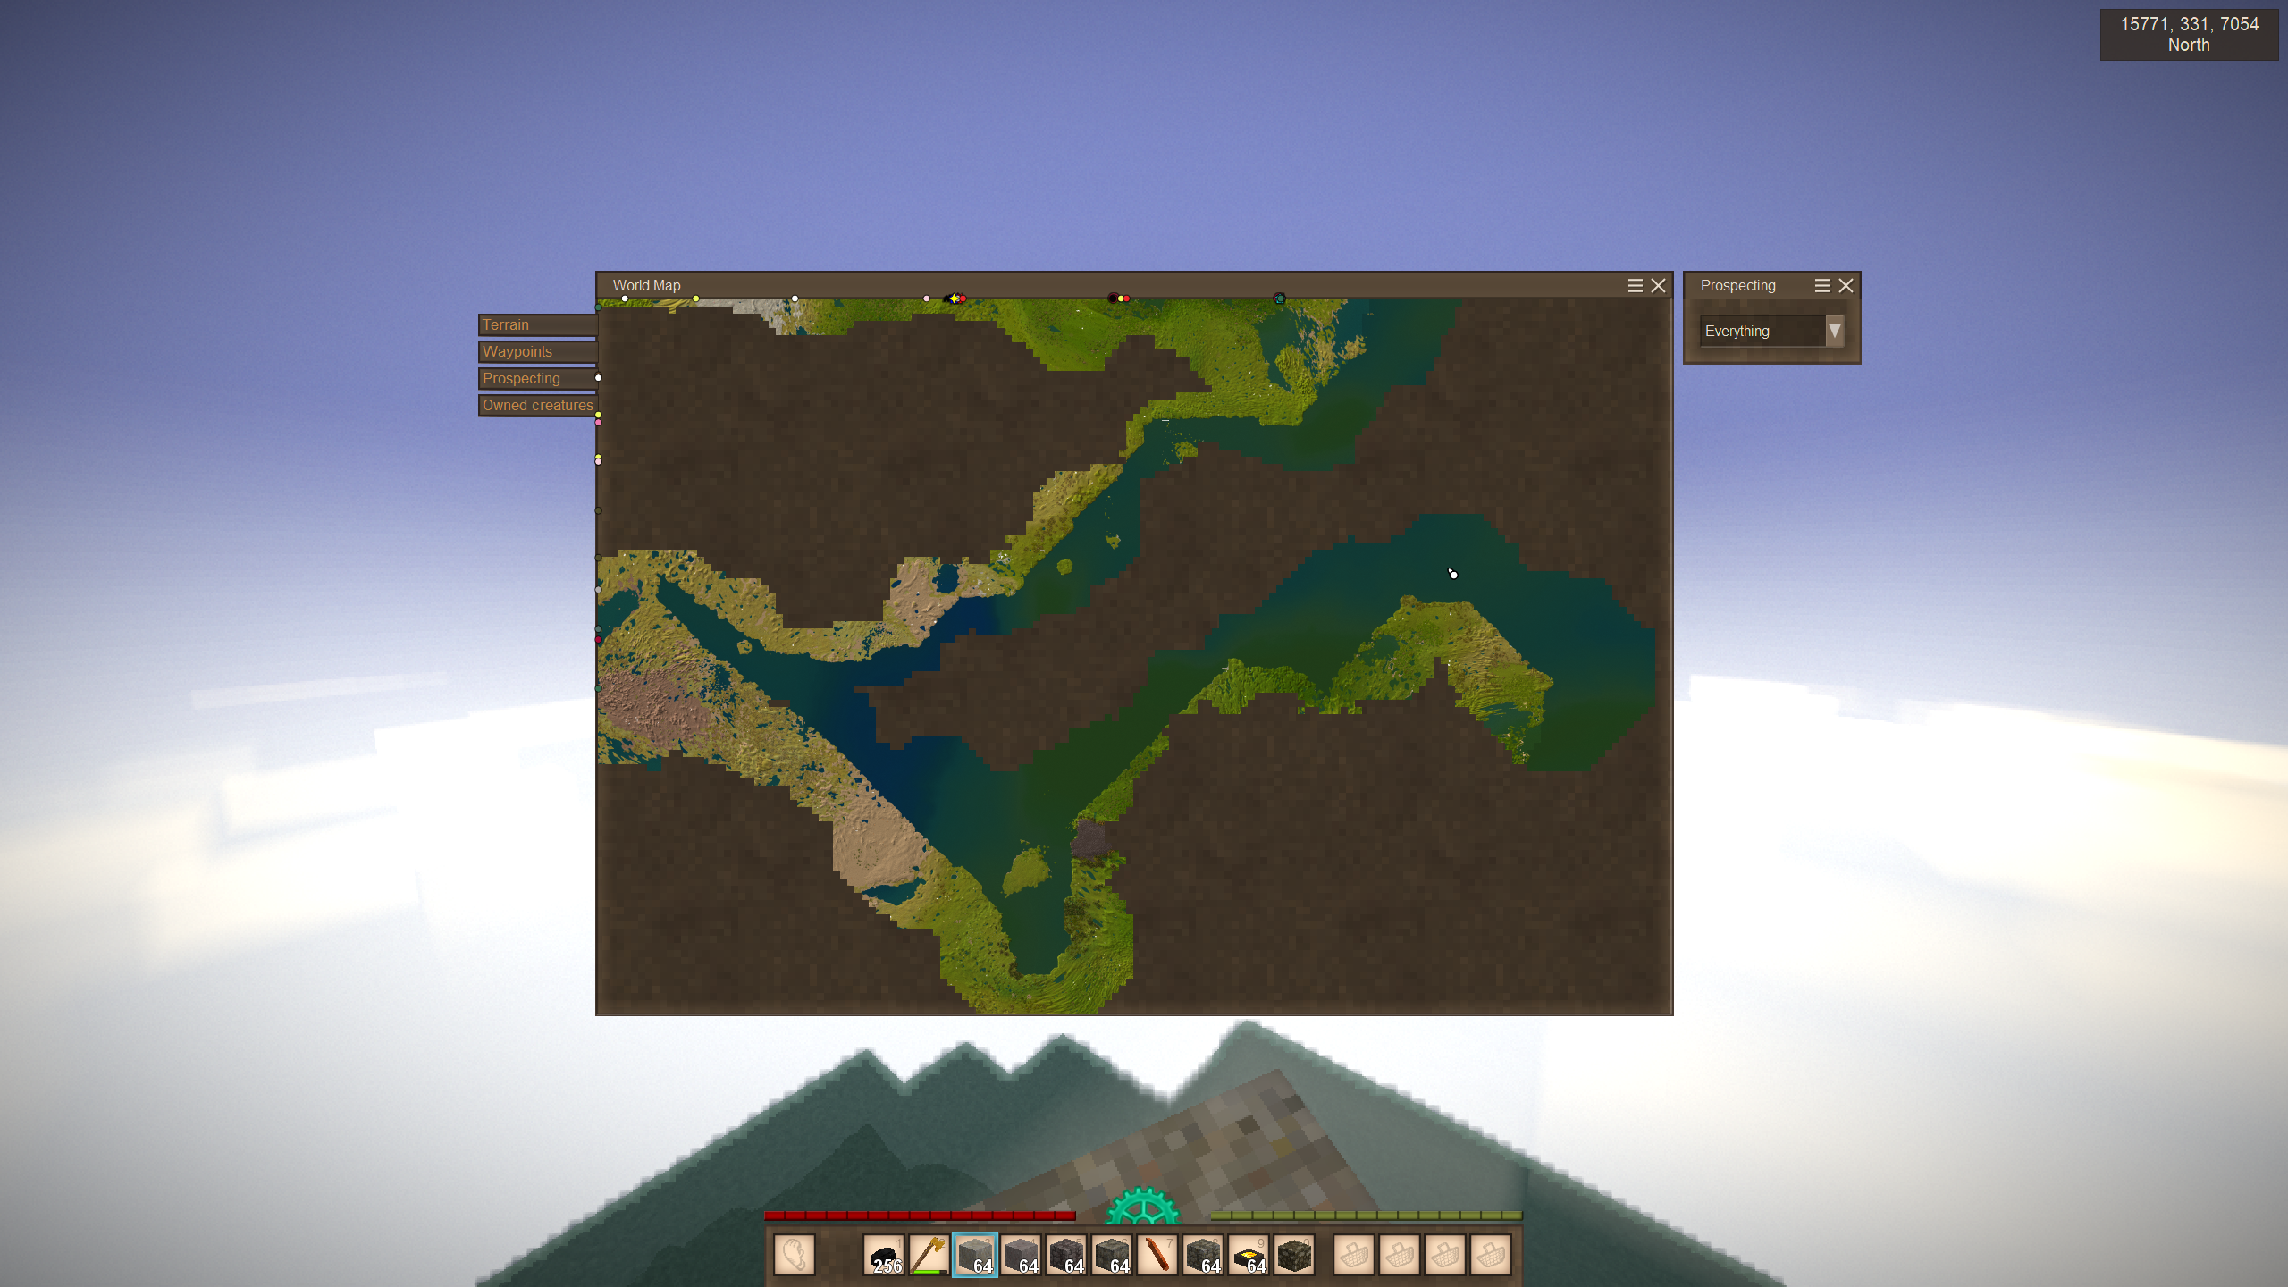Open the World Map hamburger menu
2288x1287 pixels.
tap(1635, 286)
